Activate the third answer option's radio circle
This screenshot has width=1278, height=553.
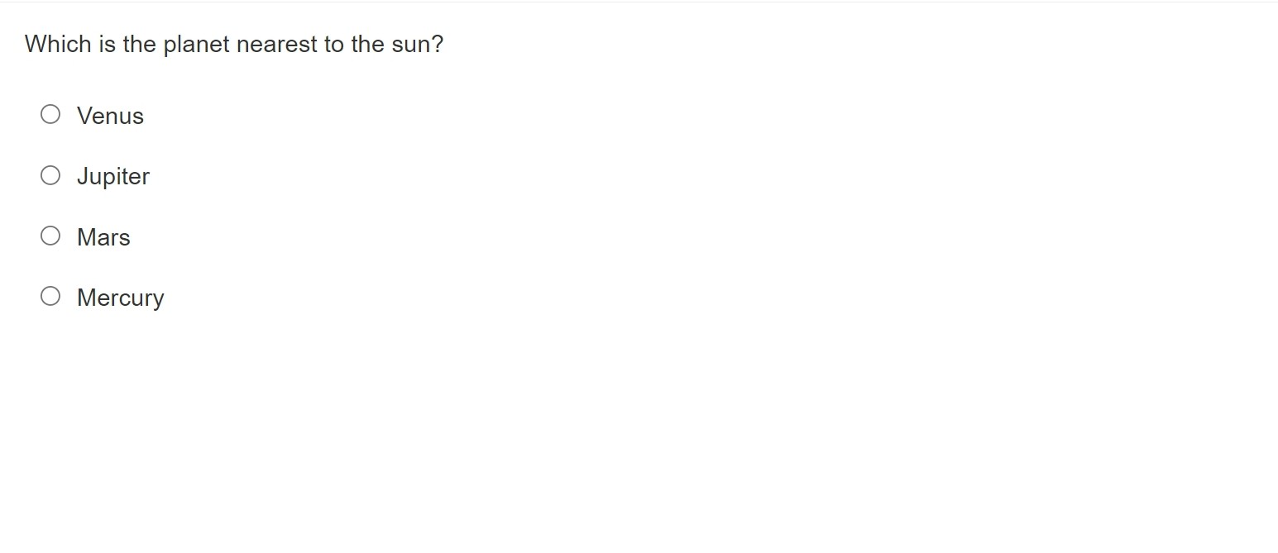click(50, 236)
